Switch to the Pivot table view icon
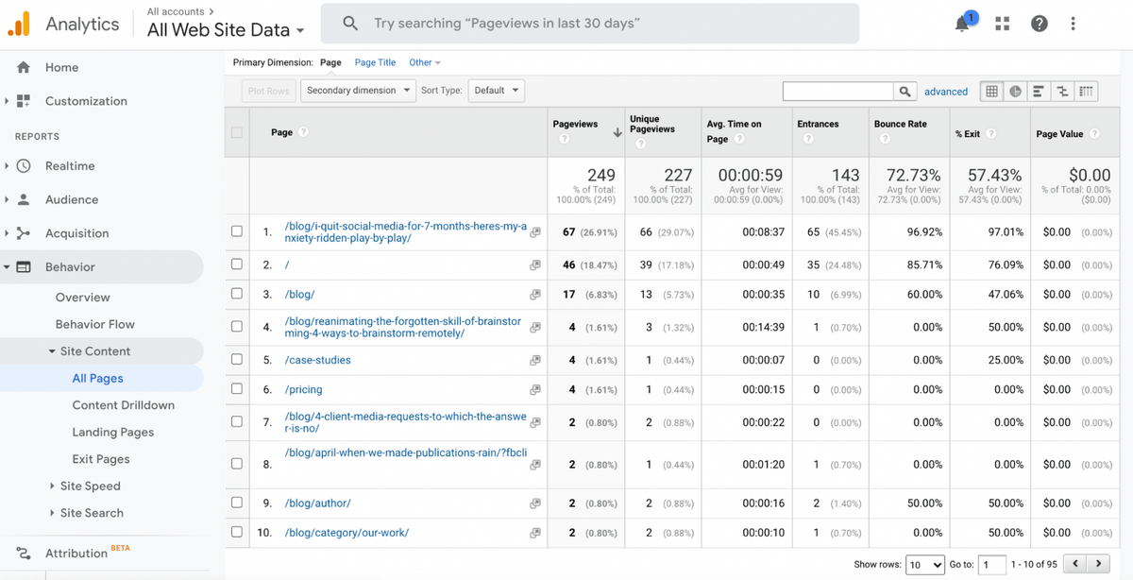This screenshot has width=1133, height=580. tap(1086, 91)
